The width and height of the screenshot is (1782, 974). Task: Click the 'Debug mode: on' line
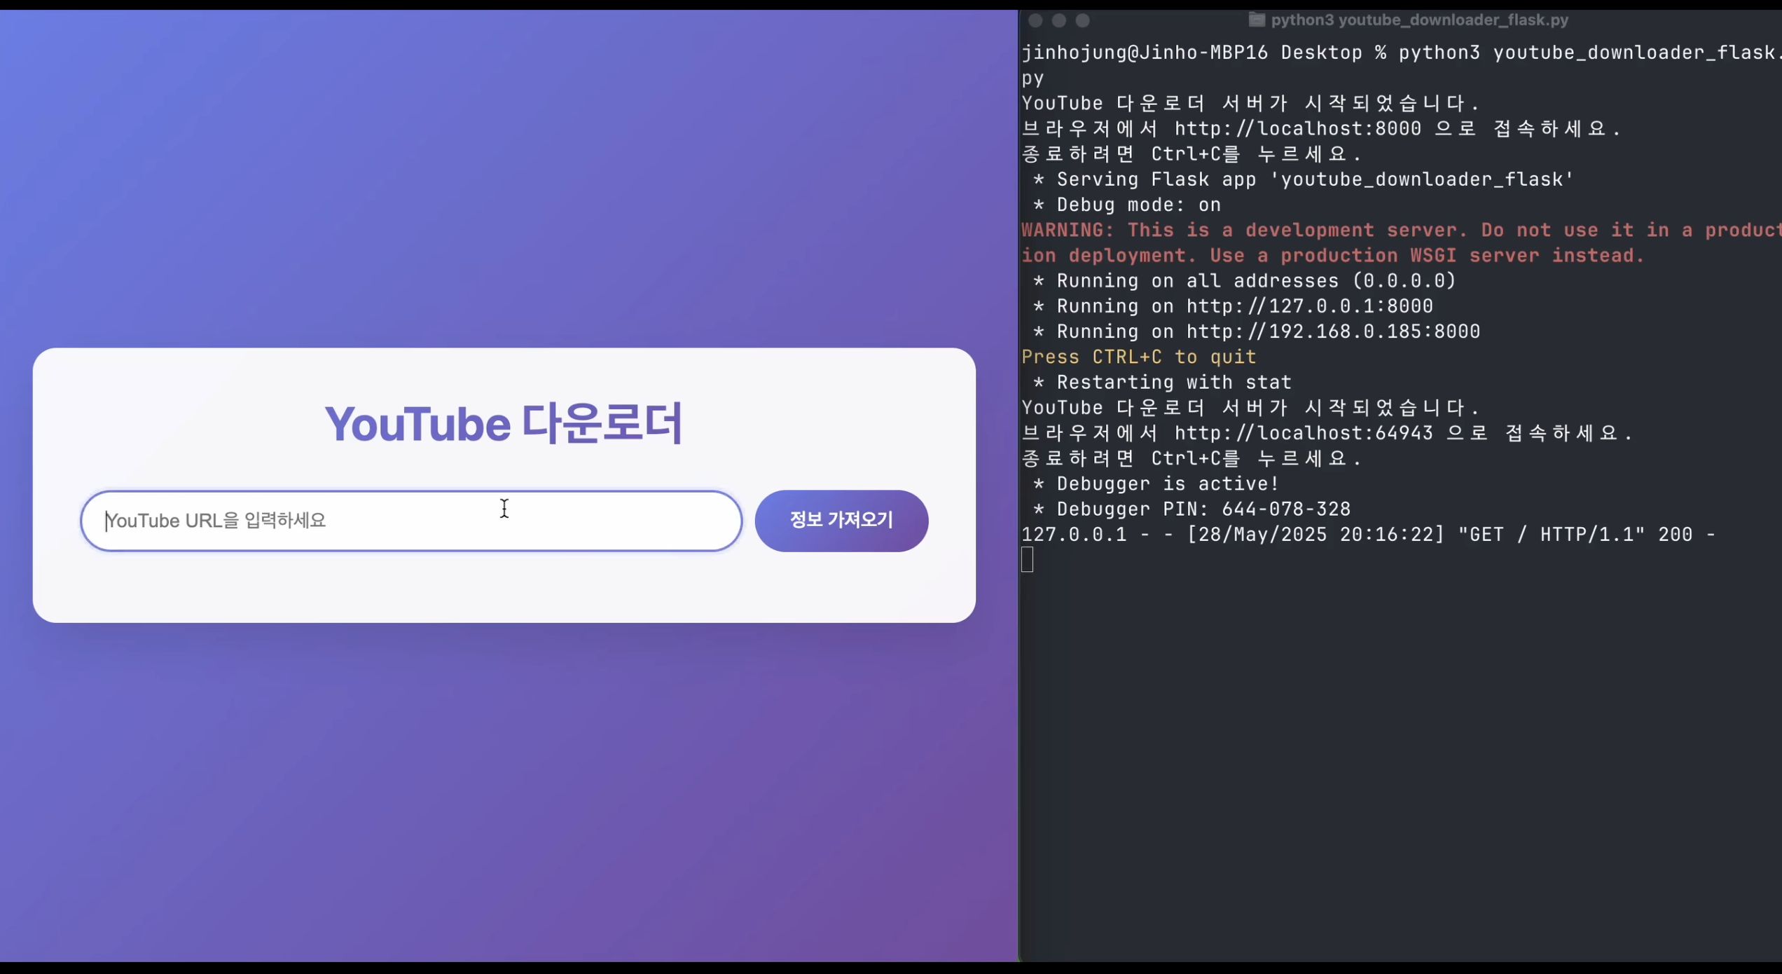[1127, 205]
